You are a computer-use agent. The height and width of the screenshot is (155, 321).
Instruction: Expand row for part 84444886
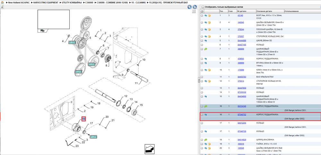[x=202, y=41]
